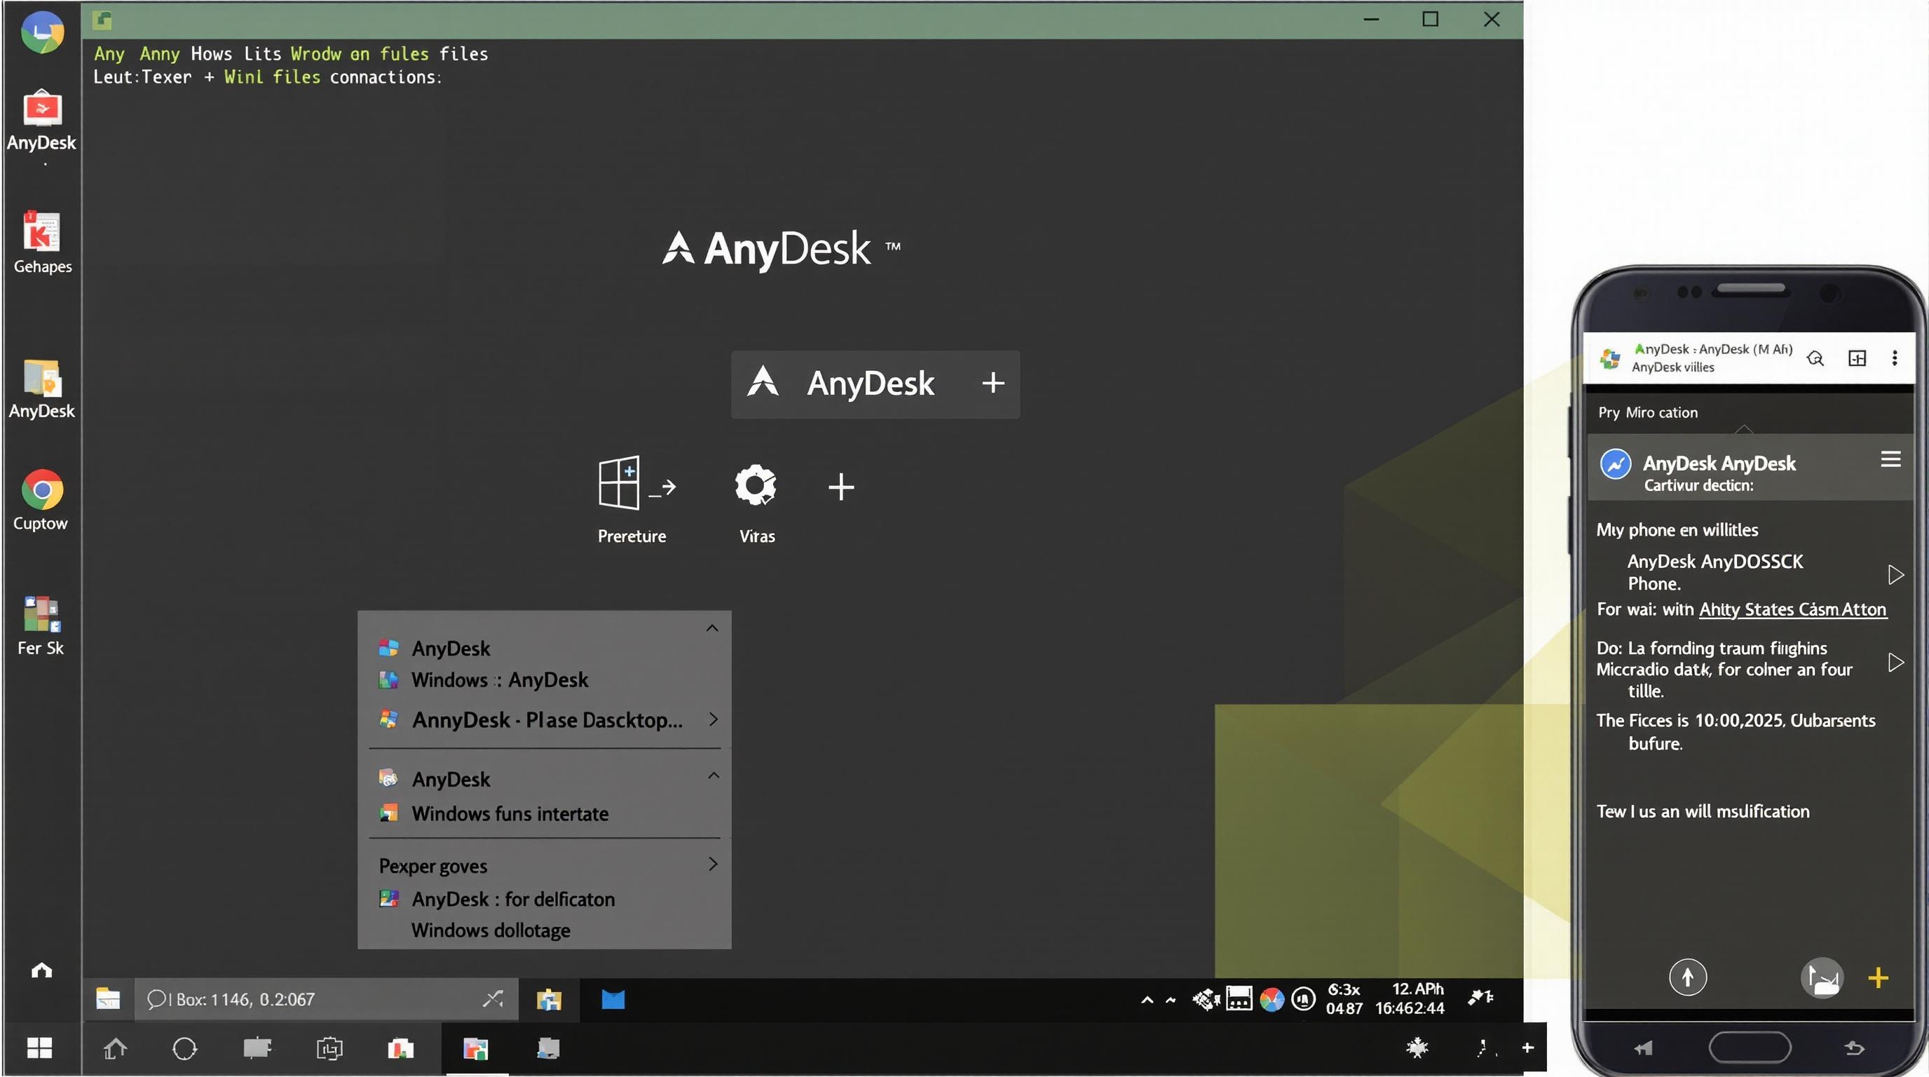Screen dimensions: 1929x1077
Task: Click the settings gear in bottom taskbar right
Action: [x=1417, y=1048]
